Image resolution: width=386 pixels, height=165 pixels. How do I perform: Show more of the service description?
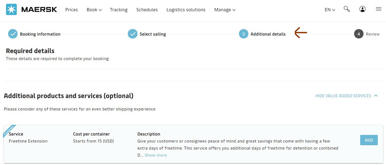pyautogui.click(x=156, y=155)
